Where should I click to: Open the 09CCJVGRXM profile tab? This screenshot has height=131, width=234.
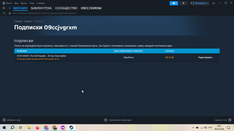point(91,8)
